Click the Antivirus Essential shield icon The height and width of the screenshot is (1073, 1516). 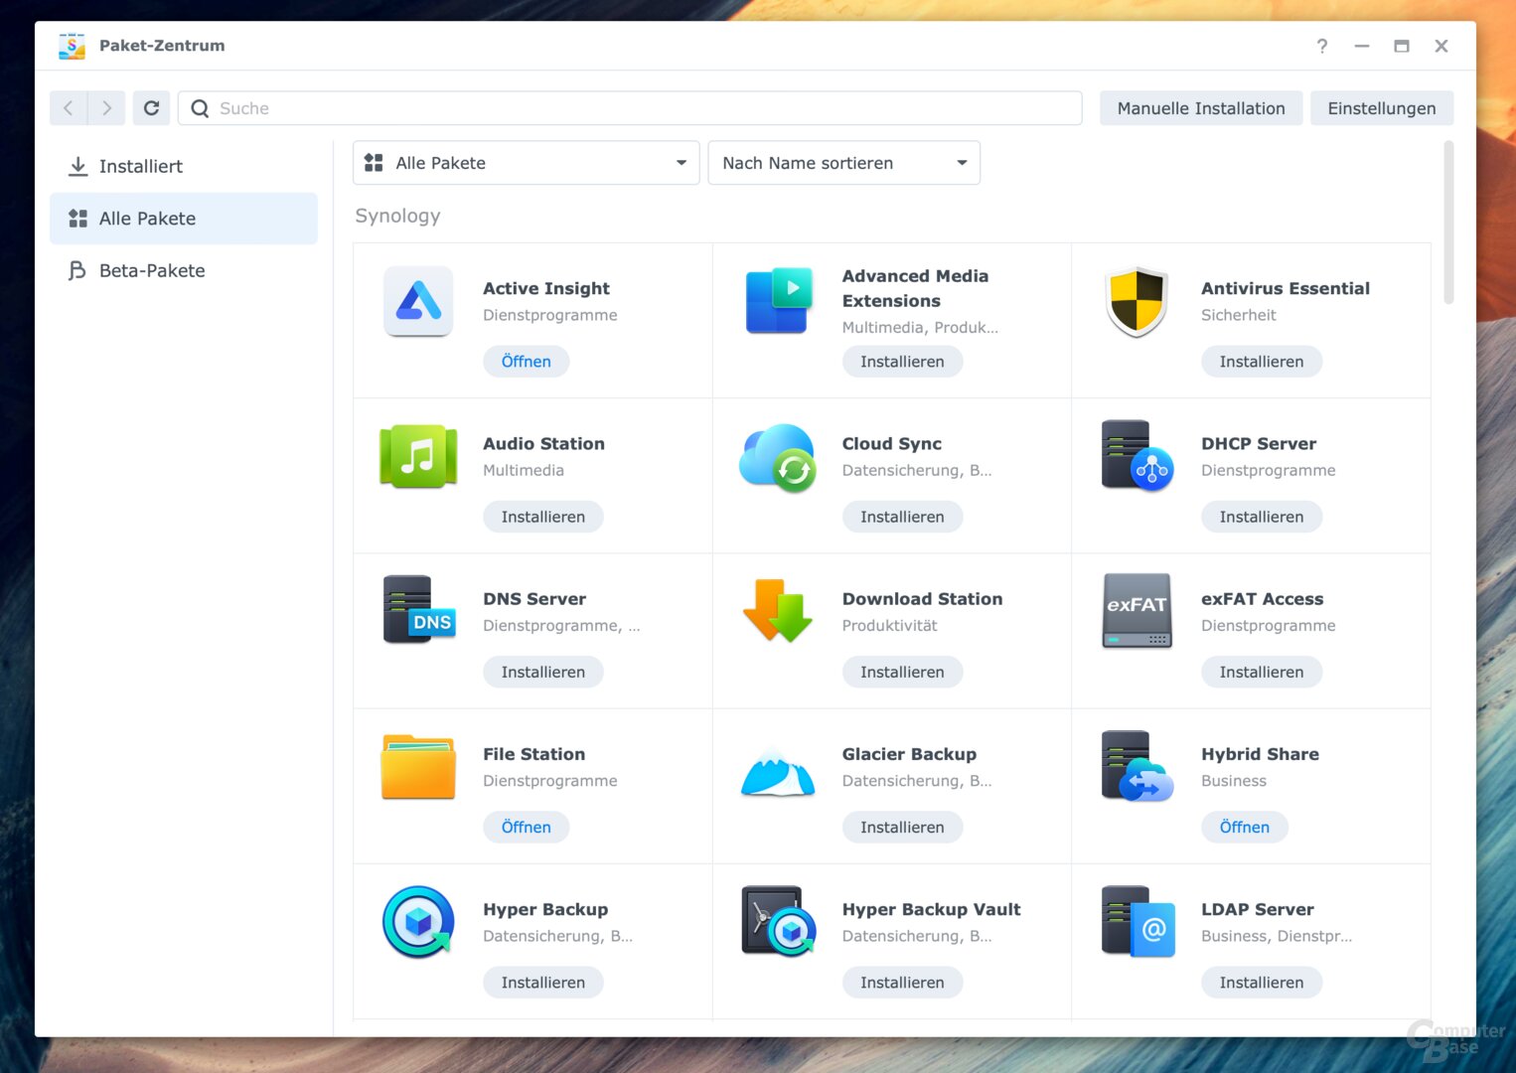coord(1137,301)
